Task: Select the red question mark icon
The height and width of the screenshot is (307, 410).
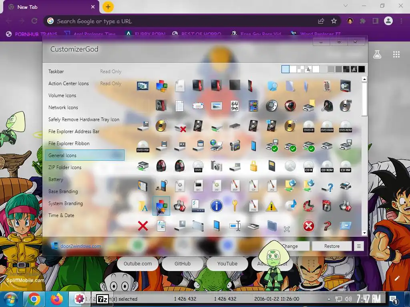Action: pos(327,226)
